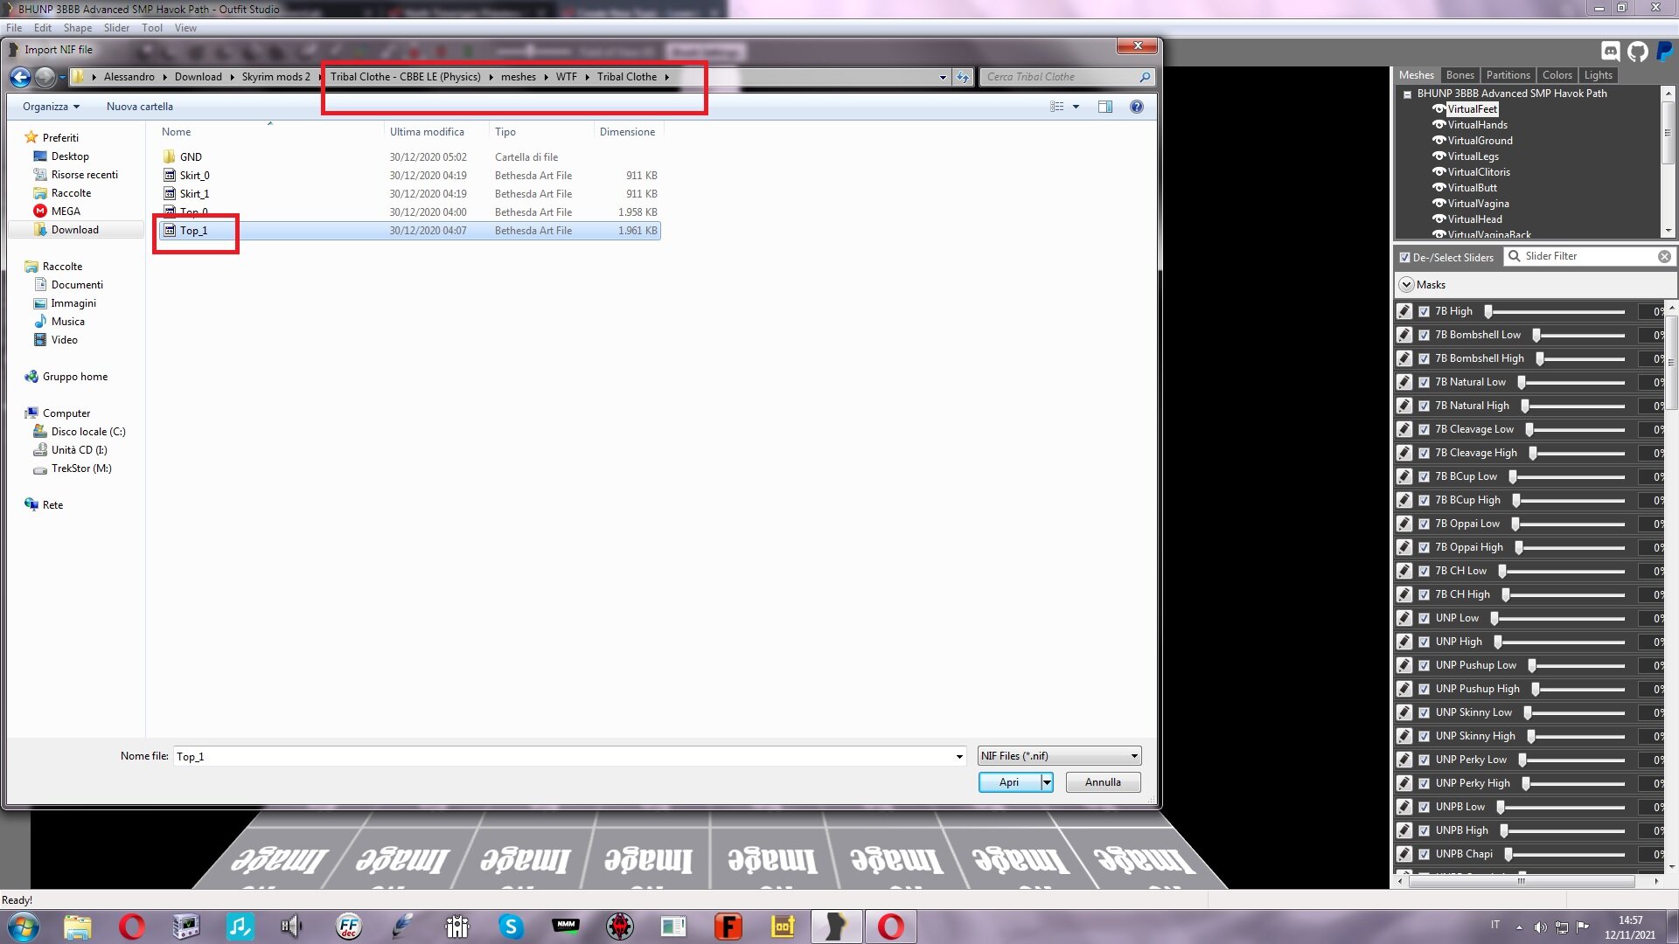Uncheck the UNP Skinny High checkbox
This screenshot has width=1679, height=944.
click(x=1425, y=736)
